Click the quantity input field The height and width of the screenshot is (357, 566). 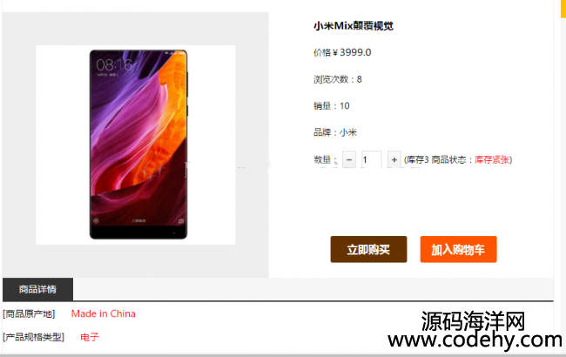point(372,159)
